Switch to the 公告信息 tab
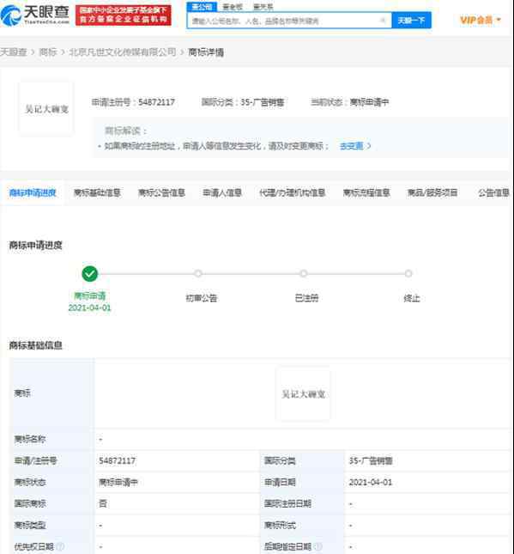This screenshot has height=554, width=514. (x=493, y=192)
